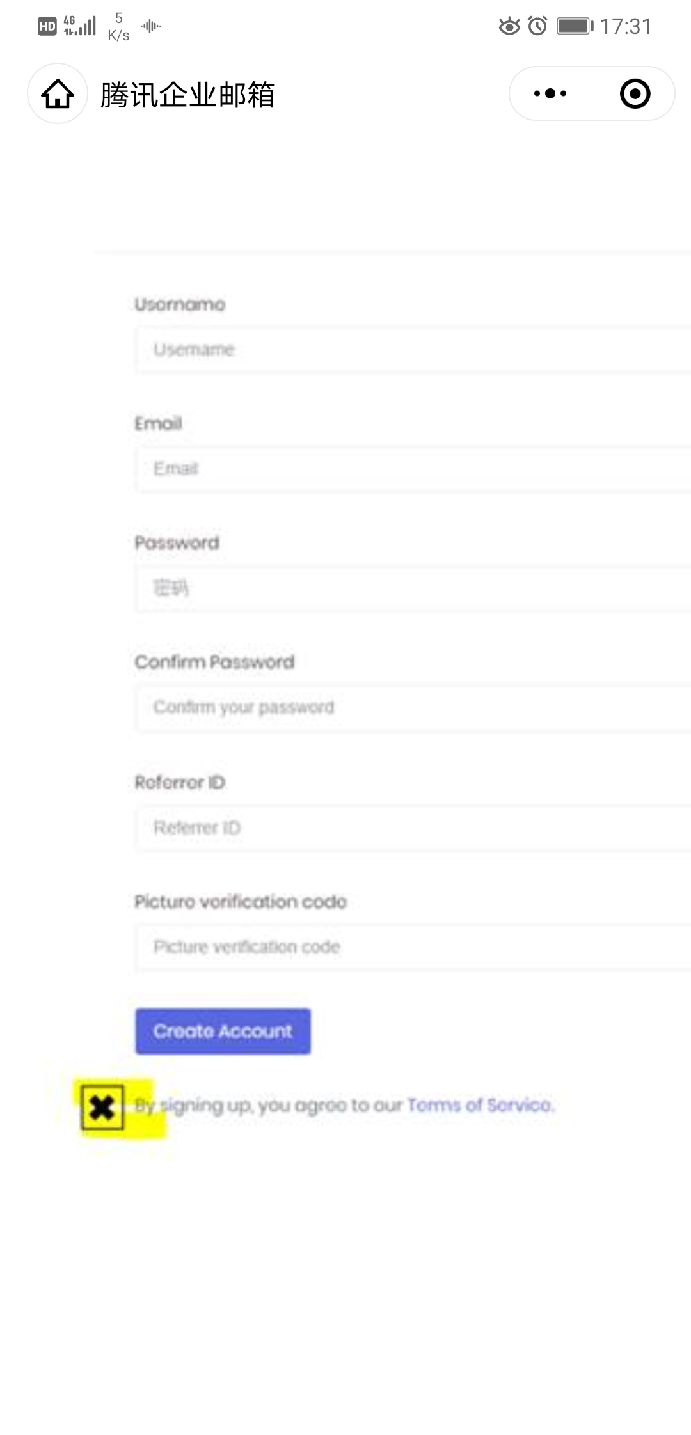Image resolution: width=691 pixels, height=1435 pixels.
Task: Focus the Email input field
Action: [413, 469]
